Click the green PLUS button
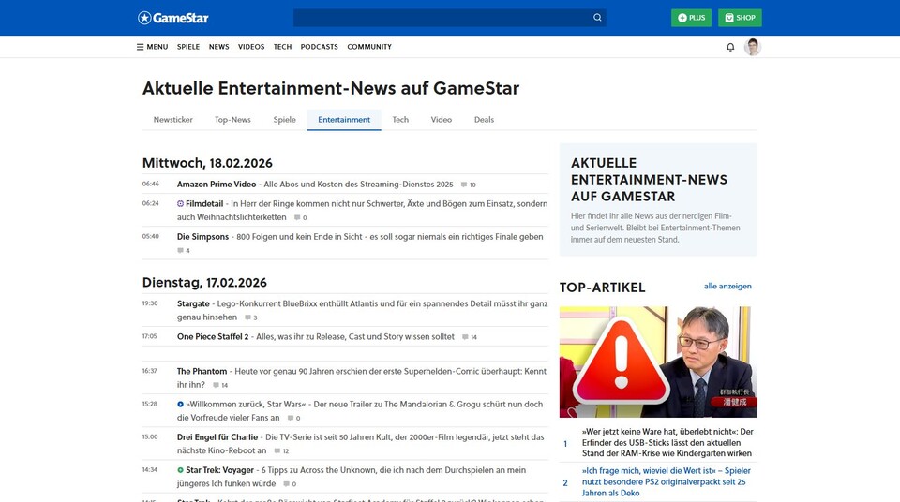The image size is (900, 502). click(691, 18)
